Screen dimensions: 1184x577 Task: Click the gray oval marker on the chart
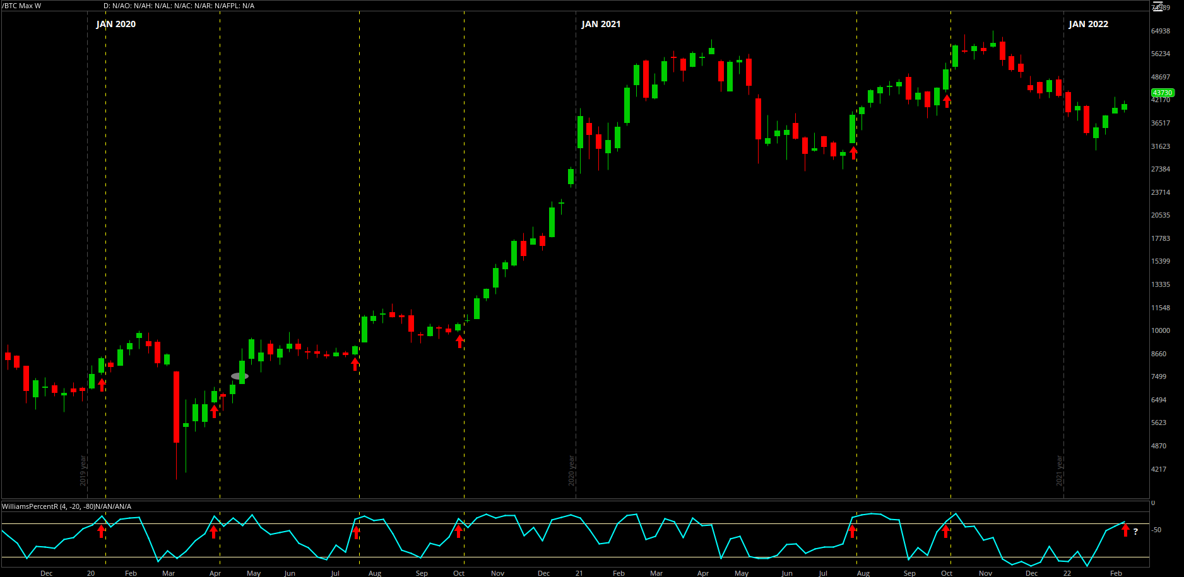[x=240, y=376]
